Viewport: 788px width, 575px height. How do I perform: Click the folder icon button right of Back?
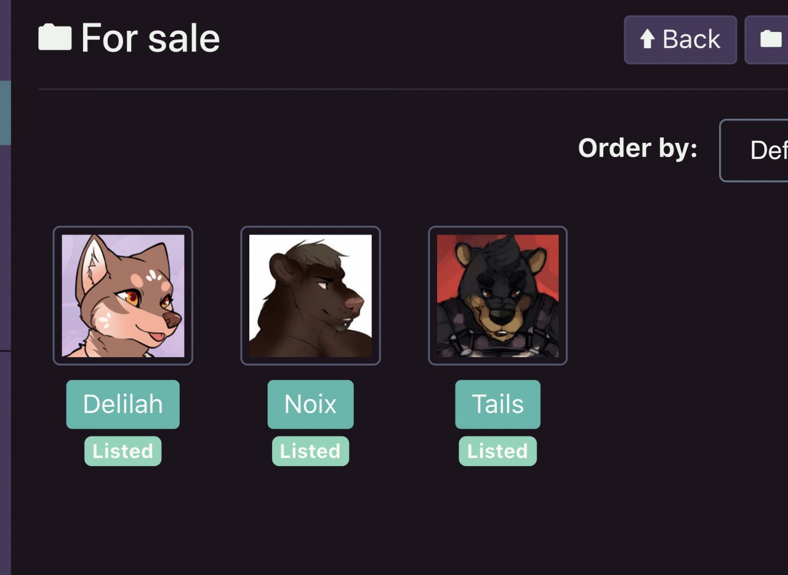(770, 40)
